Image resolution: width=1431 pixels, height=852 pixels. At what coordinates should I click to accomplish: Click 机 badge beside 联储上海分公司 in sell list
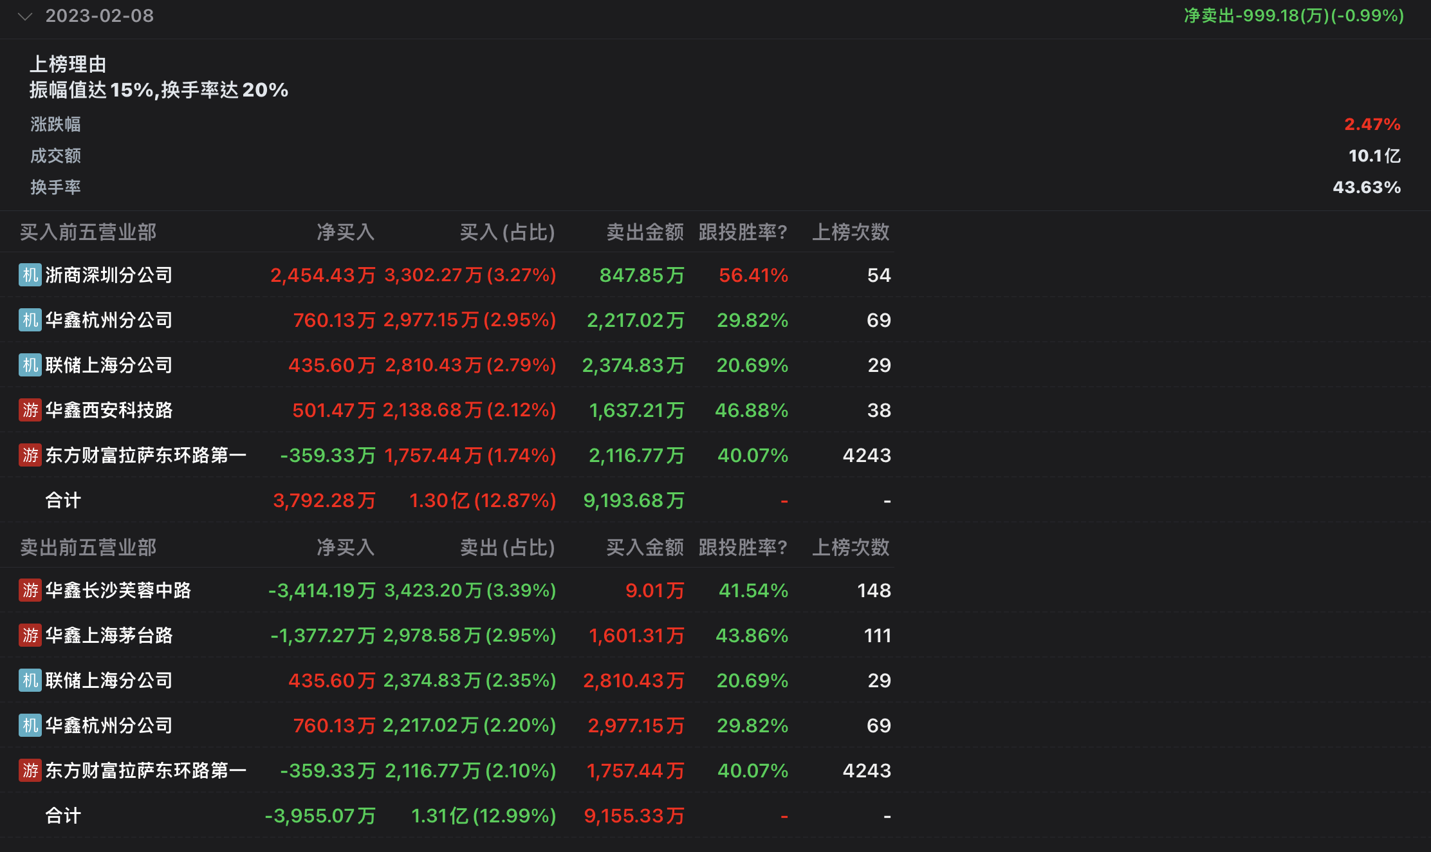click(x=30, y=680)
